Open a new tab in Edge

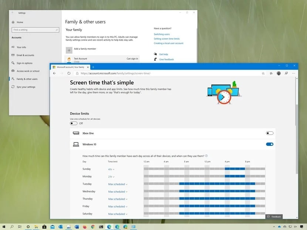coord(93,67)
